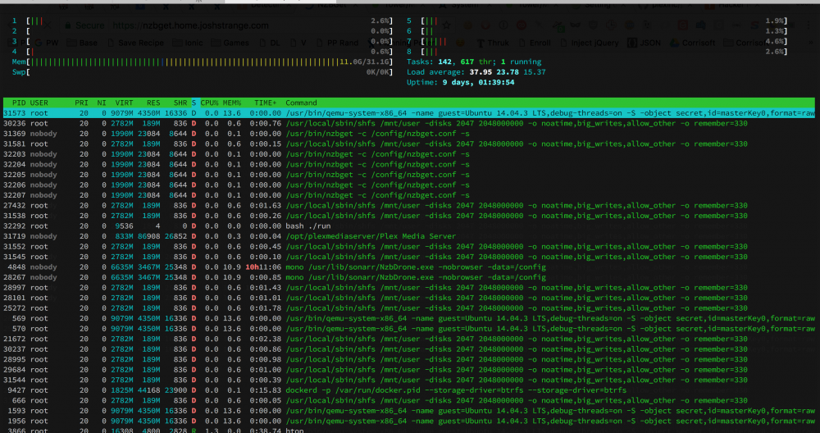Click the CPU 7 usage meter
Viewport: 820px width, 433px height.
pos(597,41)
